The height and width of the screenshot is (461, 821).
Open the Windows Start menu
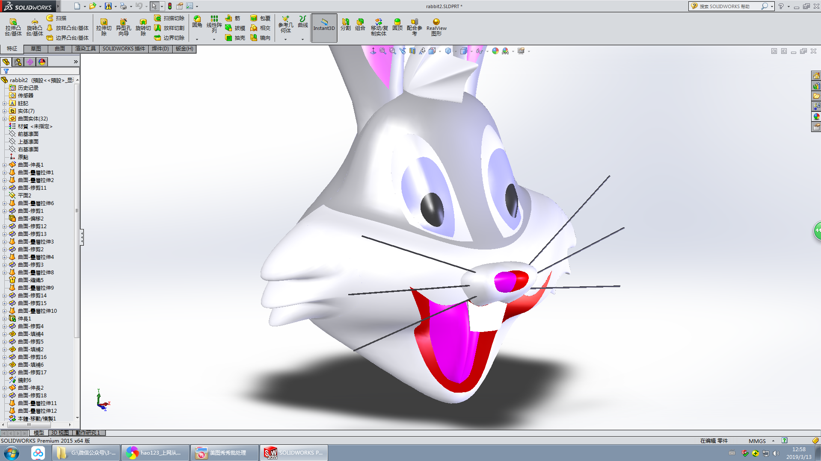12,453
